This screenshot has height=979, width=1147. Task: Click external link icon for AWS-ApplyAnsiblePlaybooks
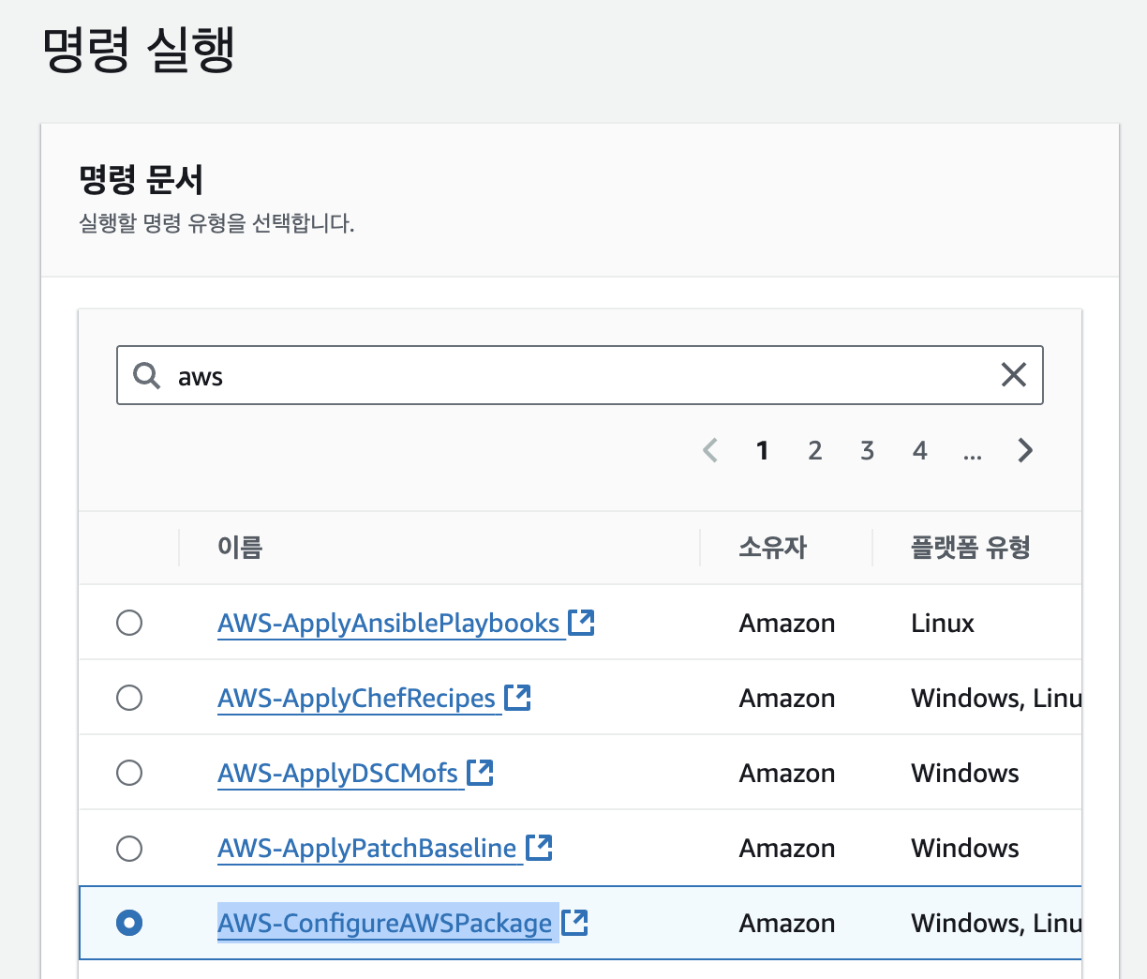(x=582, y=622)
